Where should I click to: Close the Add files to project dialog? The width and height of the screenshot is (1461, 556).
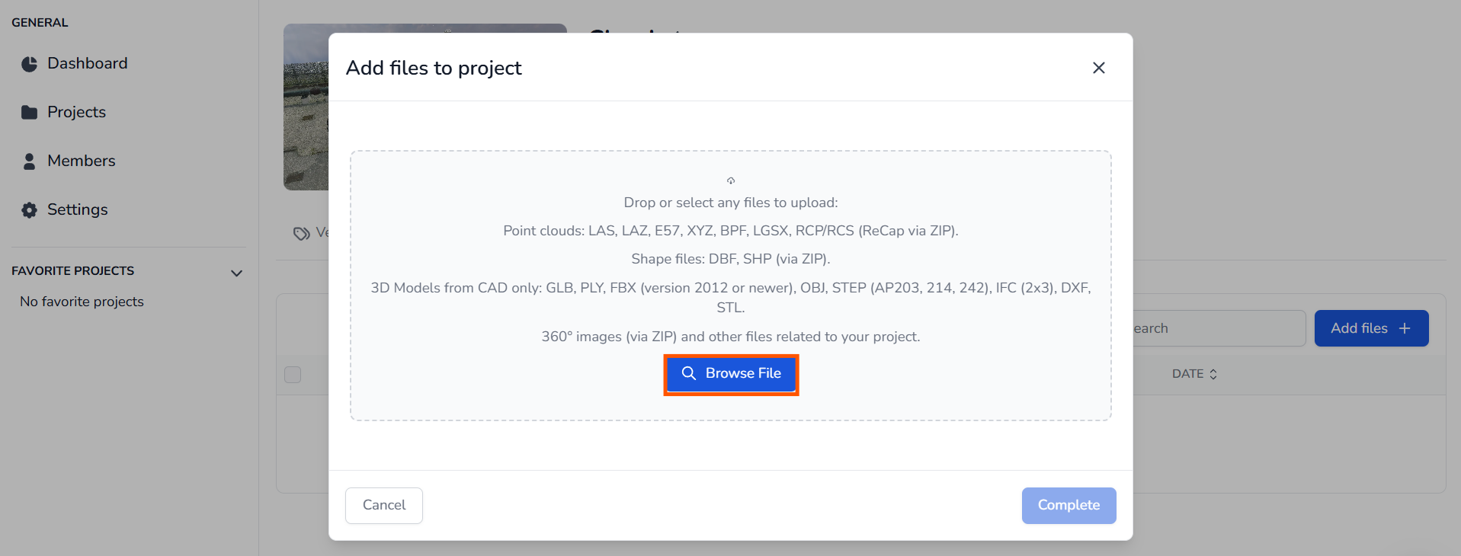pyautogui.click(x=1098, y=68)
